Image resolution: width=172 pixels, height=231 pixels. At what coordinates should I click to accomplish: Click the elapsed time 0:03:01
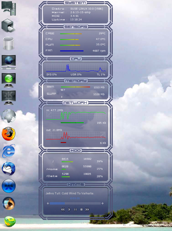click(x=75, y=198)
